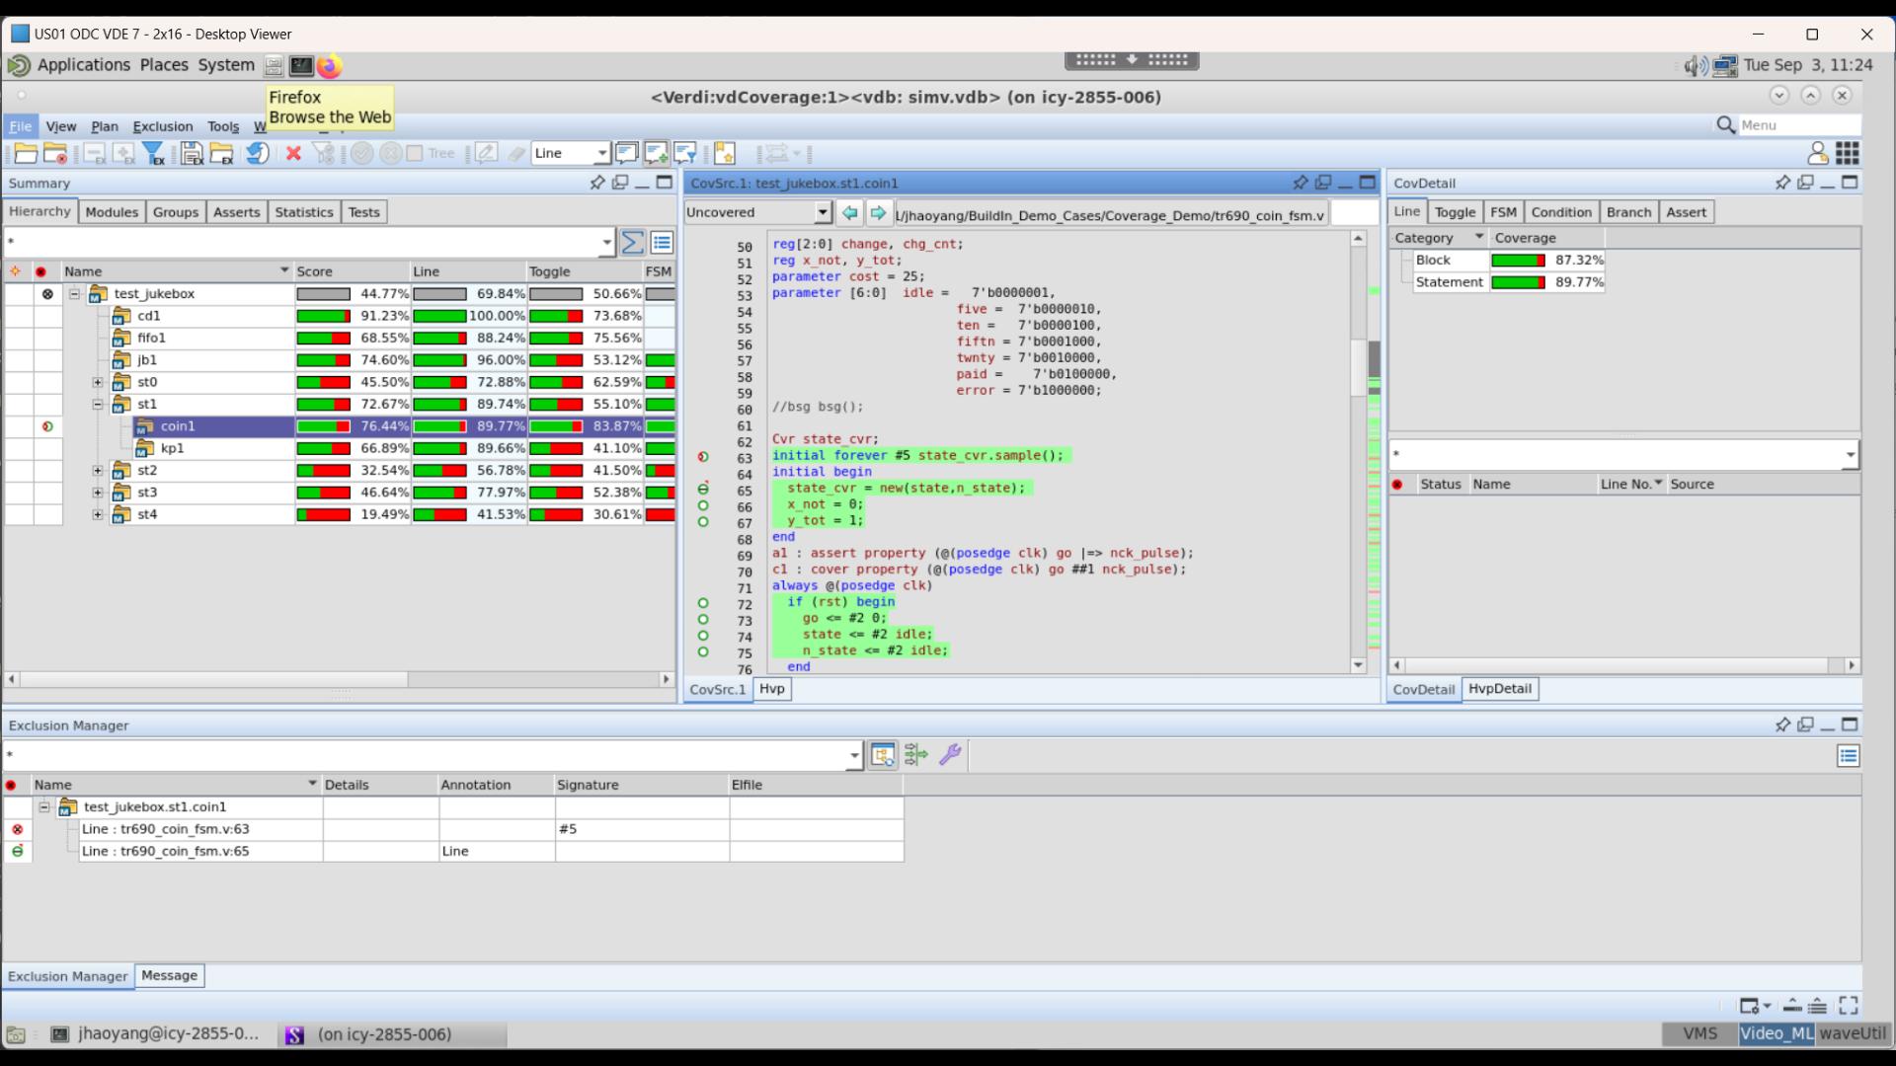Viewport: 1896px width, 1066px height.
Task: Sort by the Score column header
Action: (352, 271)
